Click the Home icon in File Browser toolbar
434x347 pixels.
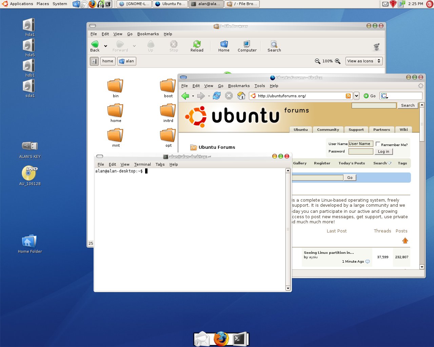point(224,46)
